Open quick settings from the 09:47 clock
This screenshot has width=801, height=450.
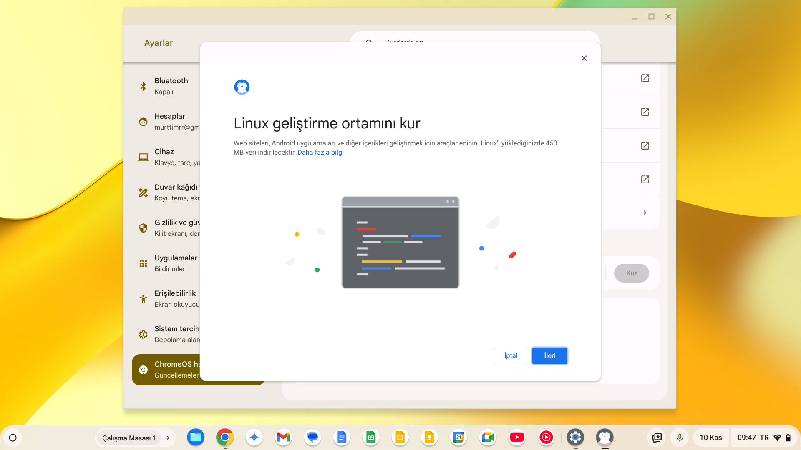click(x=764, y=437)
